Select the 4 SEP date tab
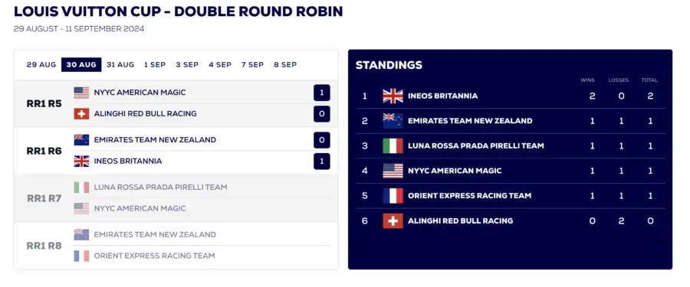Viewport: 690px width, 287px height. pos(220,64)
